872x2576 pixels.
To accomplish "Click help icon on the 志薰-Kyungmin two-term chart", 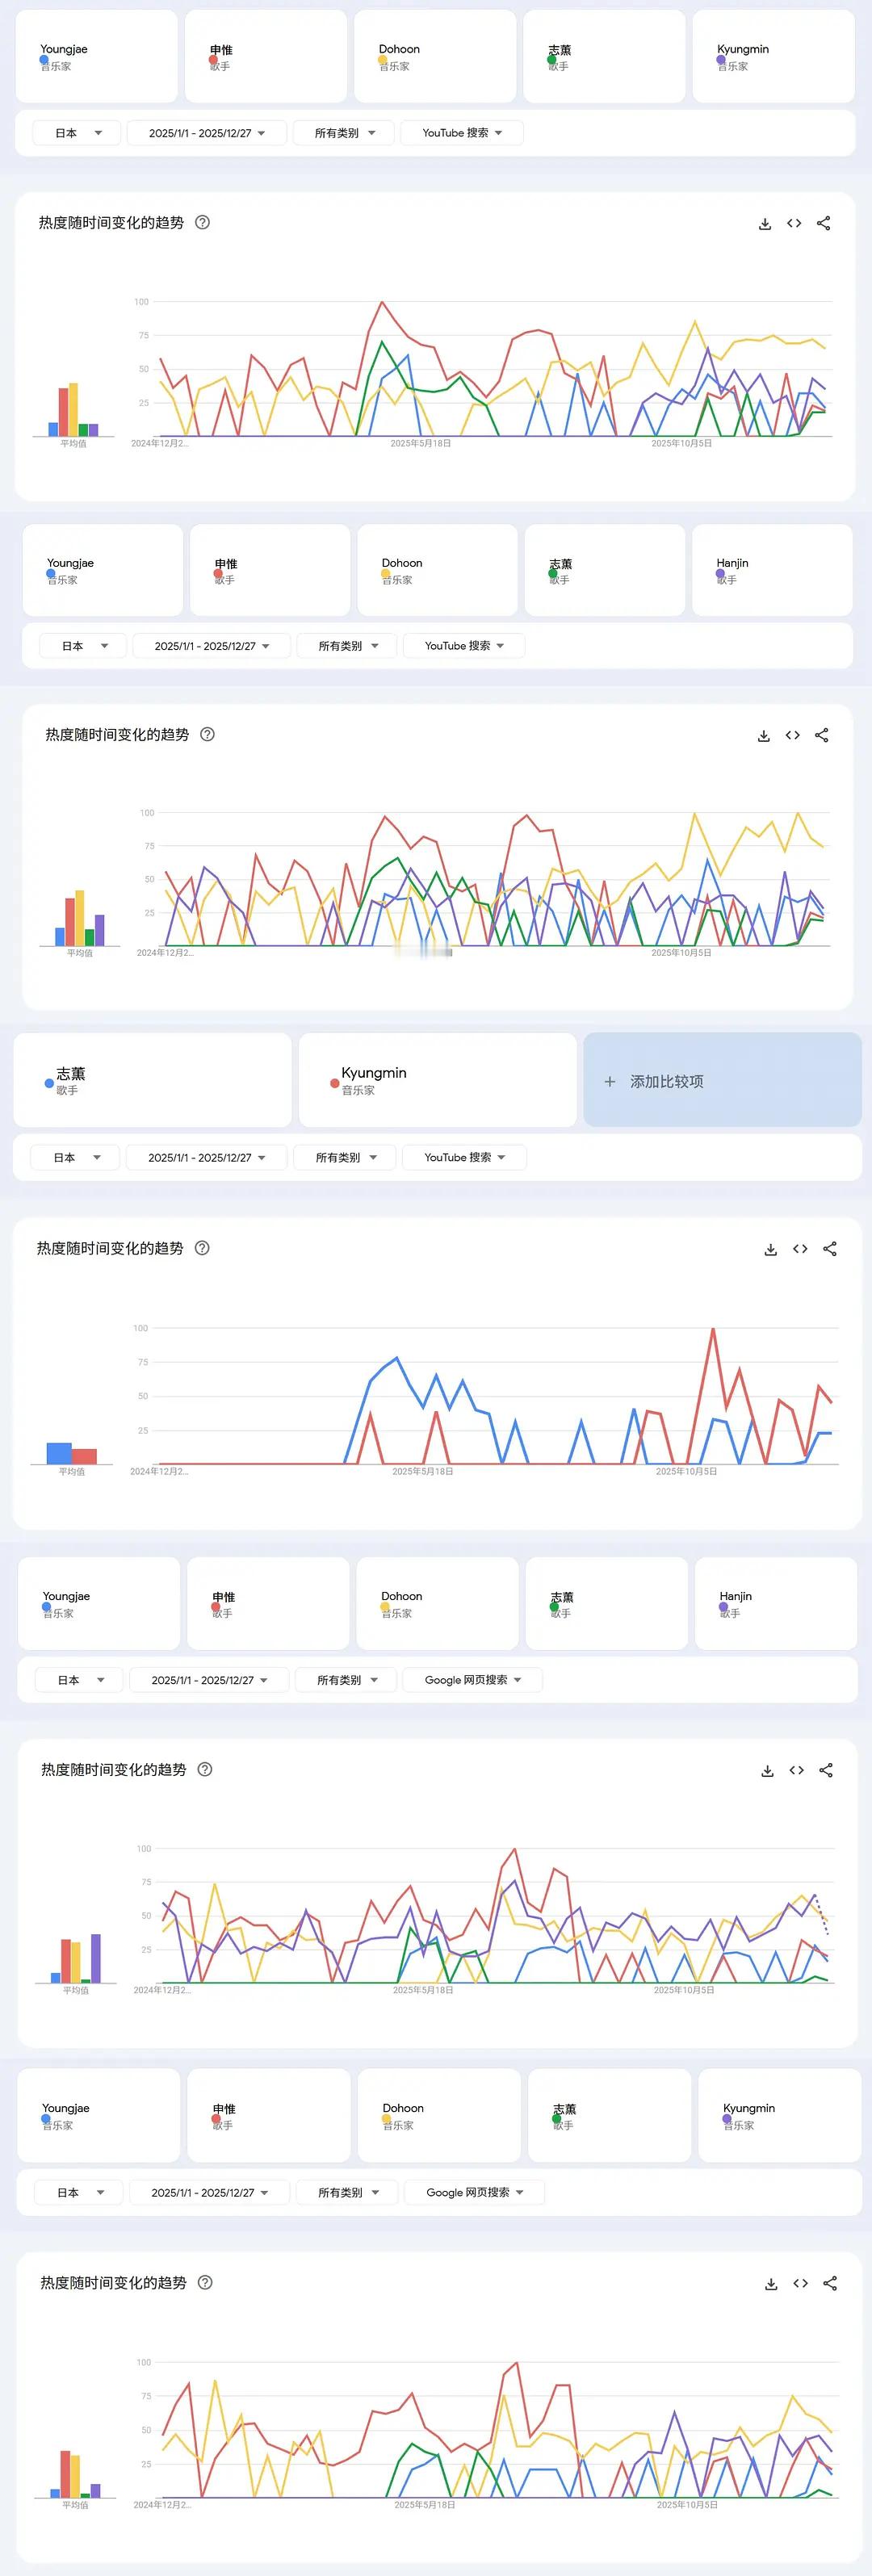I will pos(202,1248).
